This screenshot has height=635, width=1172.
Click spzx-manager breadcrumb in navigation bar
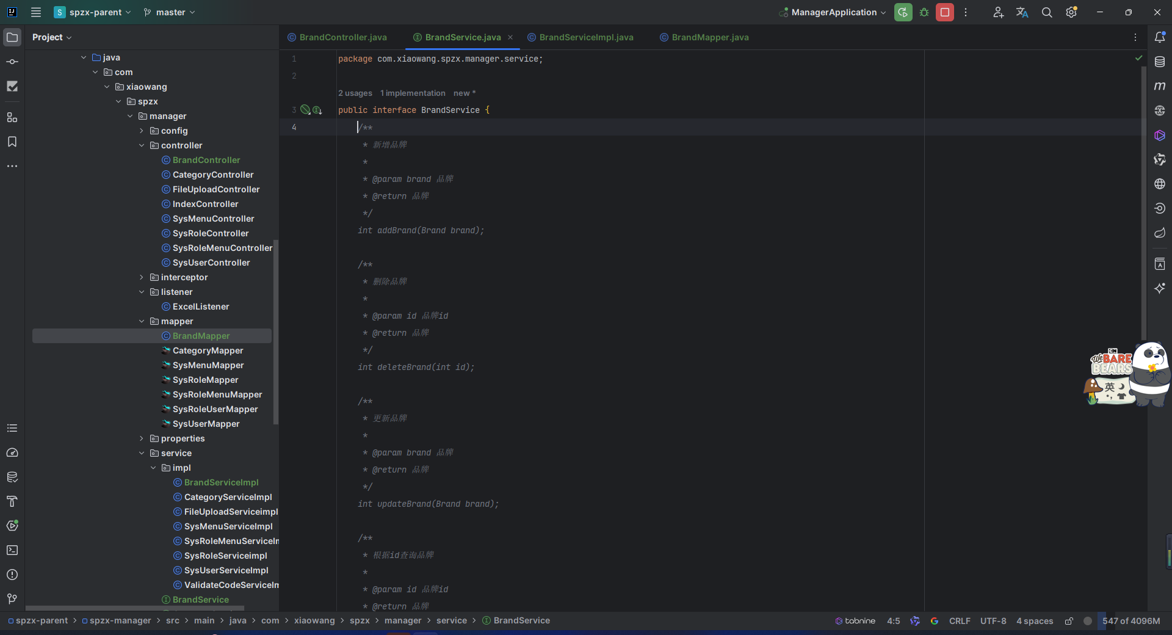pyautogui.click(x=120, y=621)
